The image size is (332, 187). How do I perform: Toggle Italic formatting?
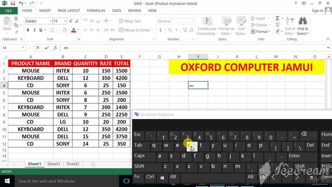pos(34,30)
